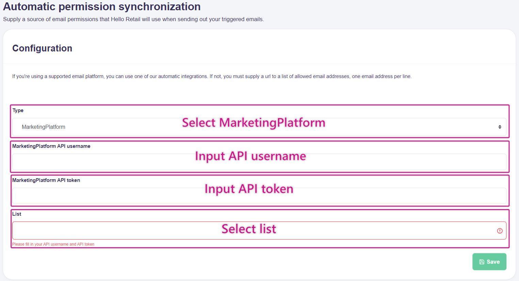Click the "Select MarketingPlatform" pink annotation

click(x=254, y=123)
